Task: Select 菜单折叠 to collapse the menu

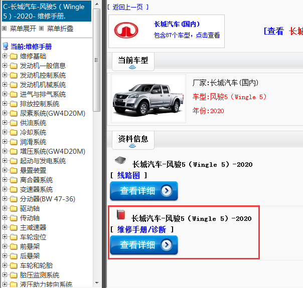Action: point(60,29)
